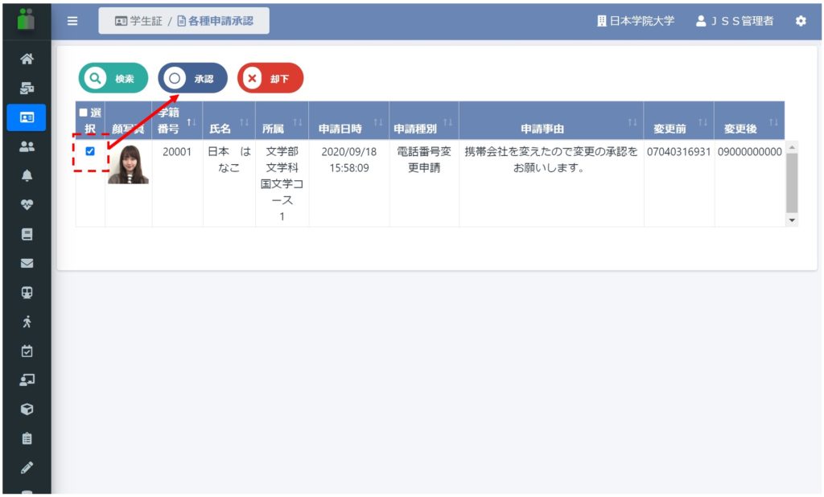Open the users group sidebar icon
Viewport: 824px width, 497px height.
click(x=27, y=146)
